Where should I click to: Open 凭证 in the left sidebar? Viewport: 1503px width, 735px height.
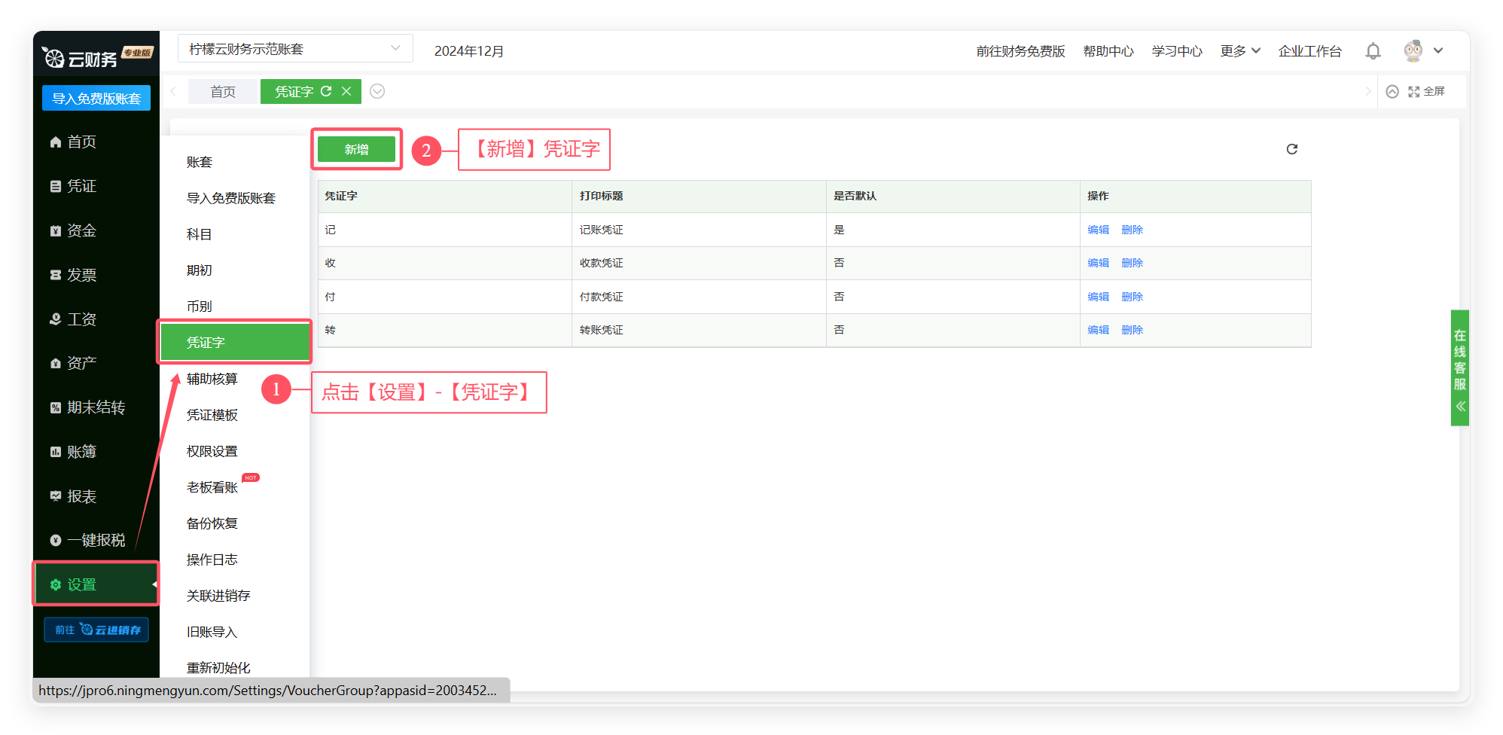81,186
